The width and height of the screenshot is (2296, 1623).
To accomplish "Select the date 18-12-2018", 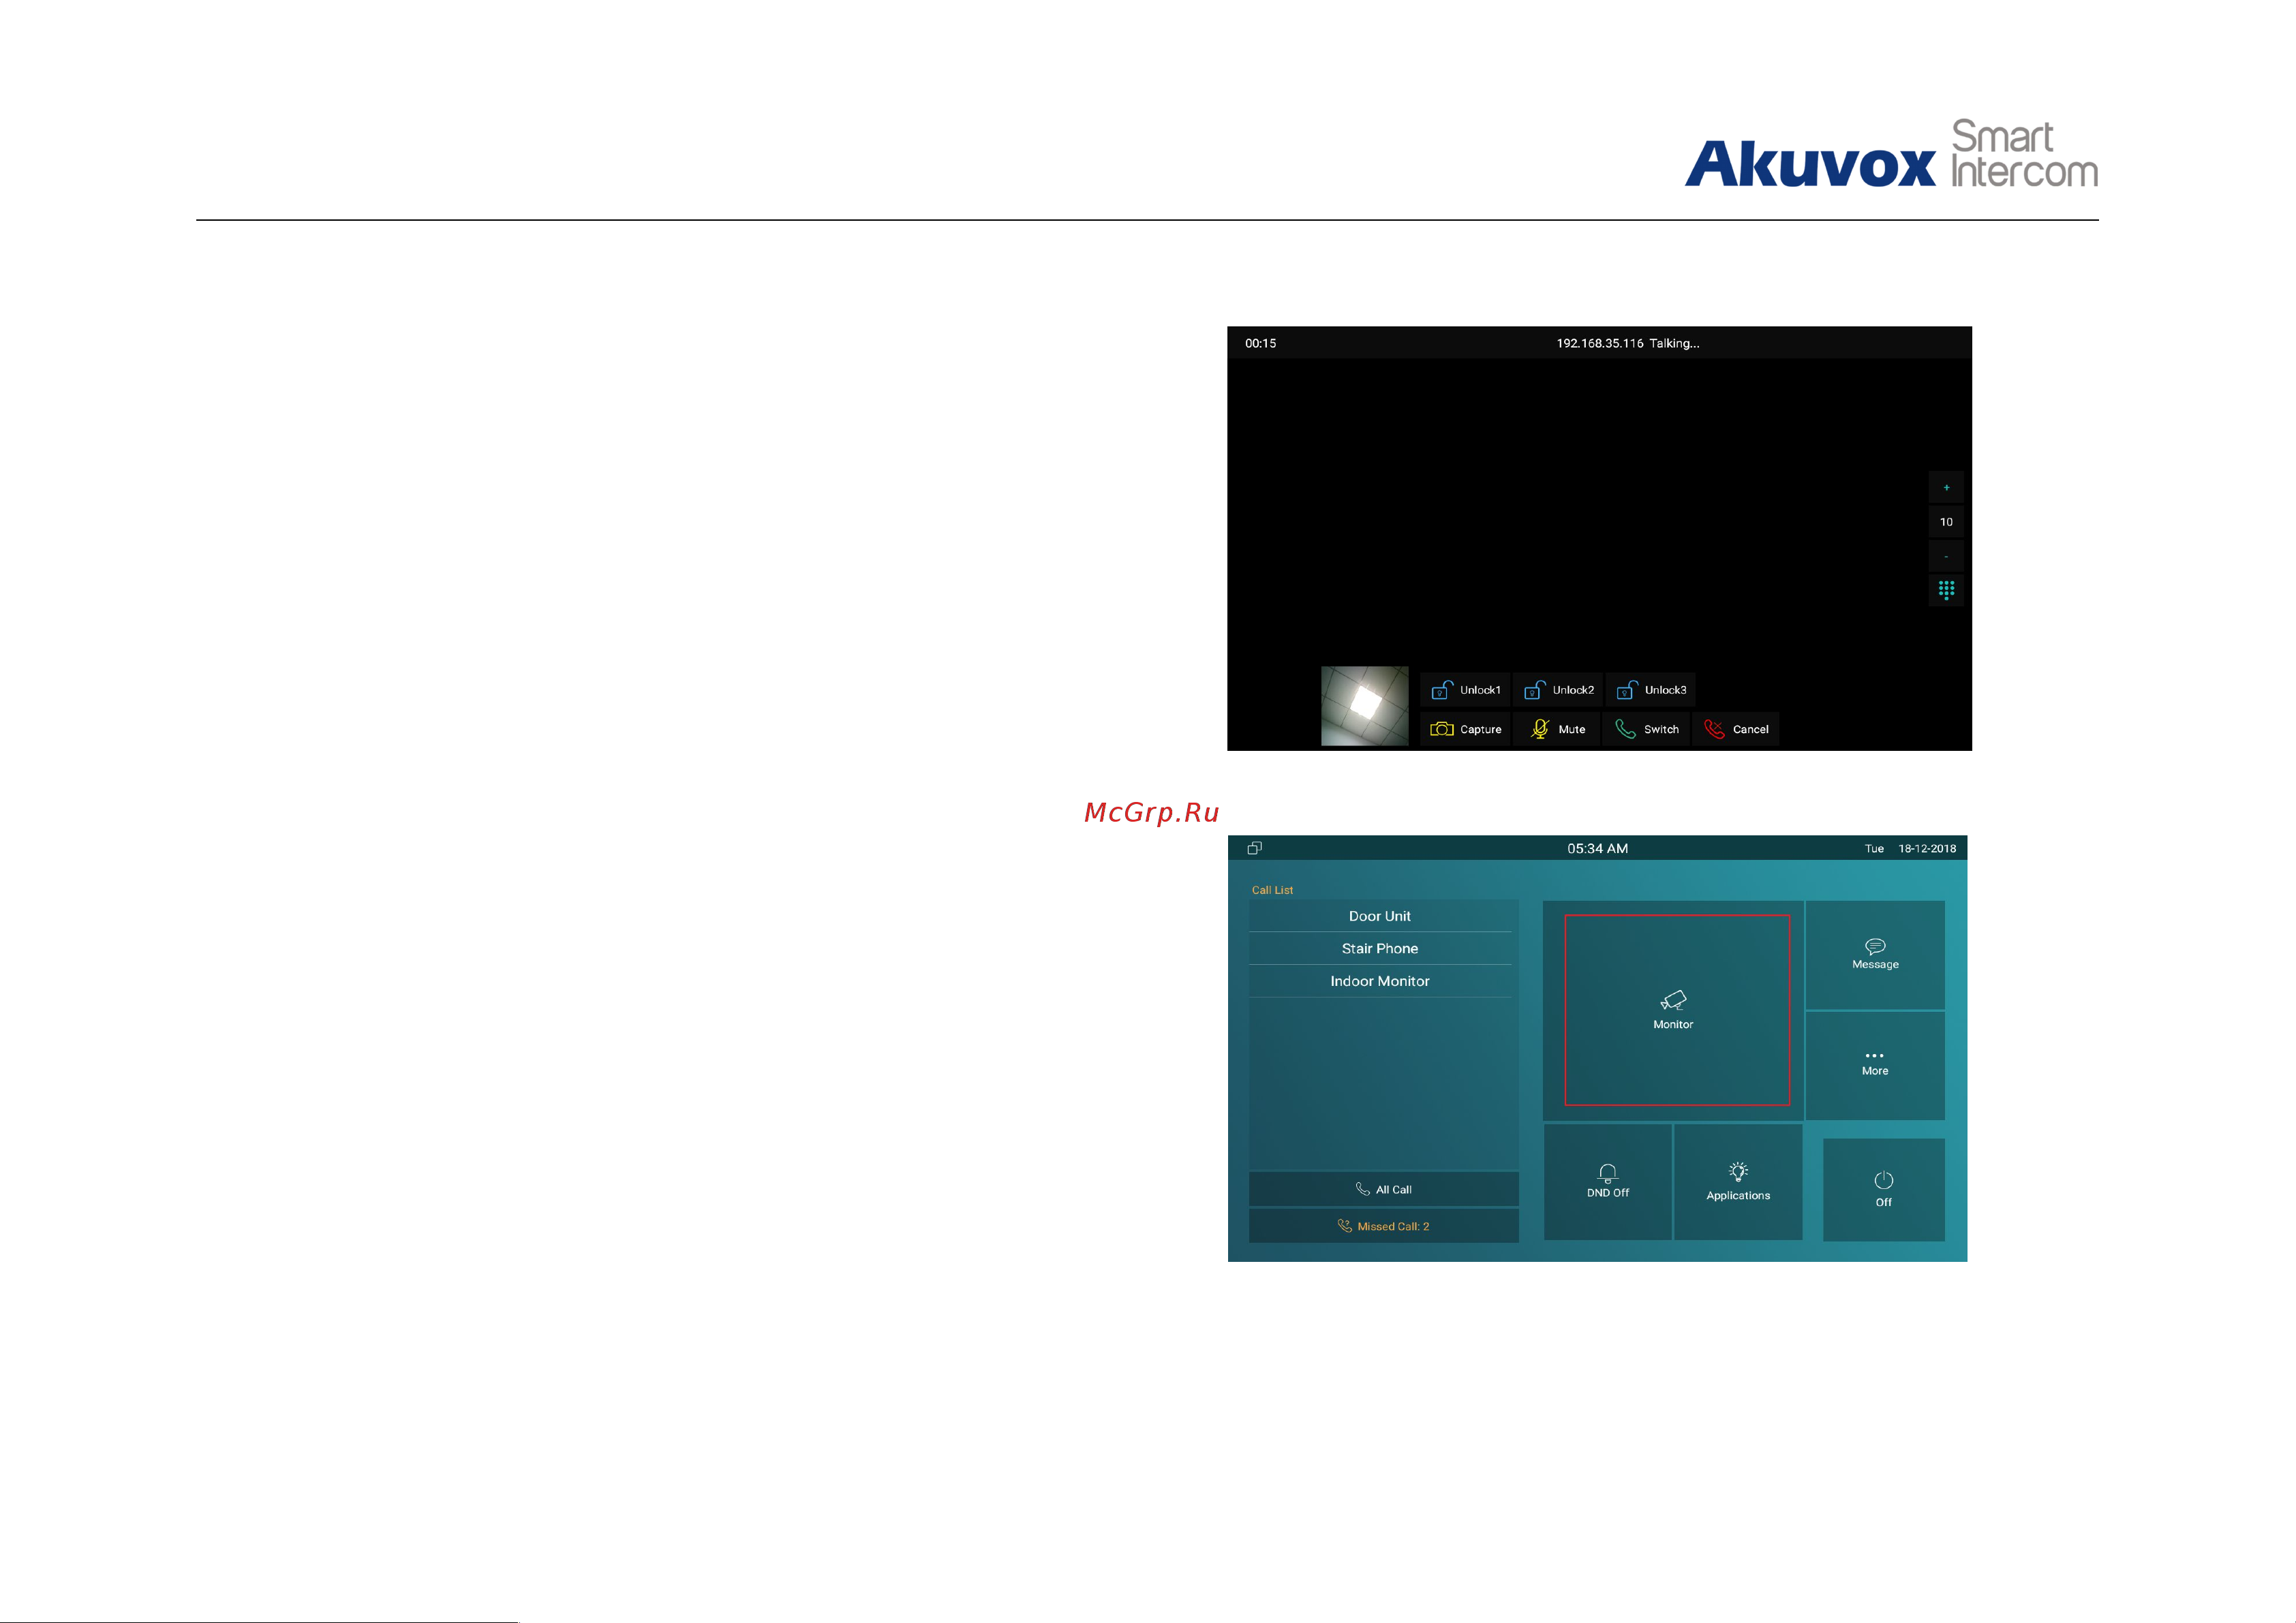I will [1927, 848].
